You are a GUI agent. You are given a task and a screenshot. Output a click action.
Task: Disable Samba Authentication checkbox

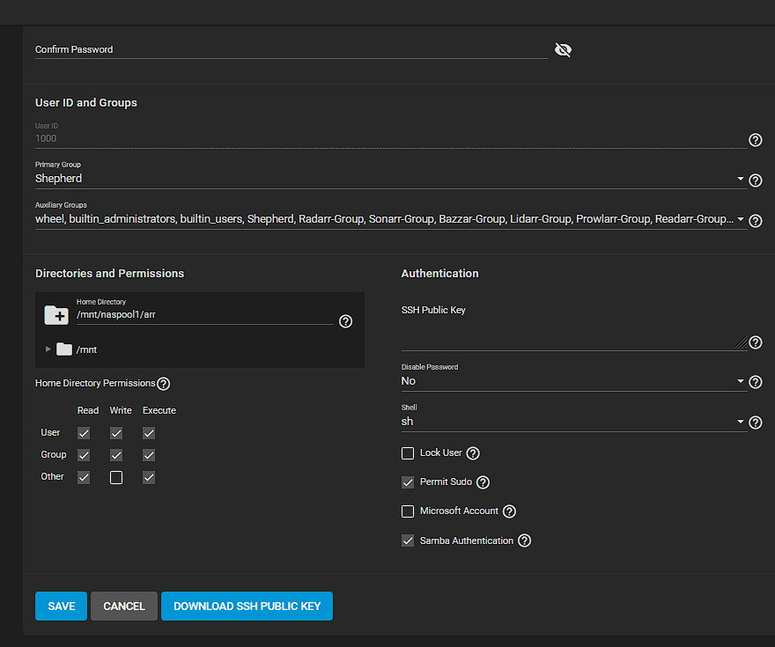(408, 540)
